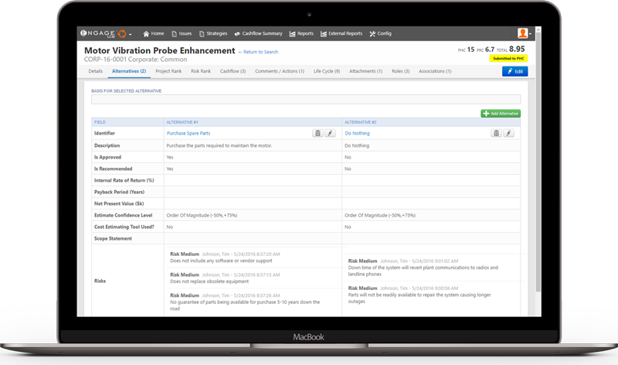The width and height of the screenshot is (618, 365).
Task: Expand the Engage logo dropdown arrow
Action: point(131,35)
